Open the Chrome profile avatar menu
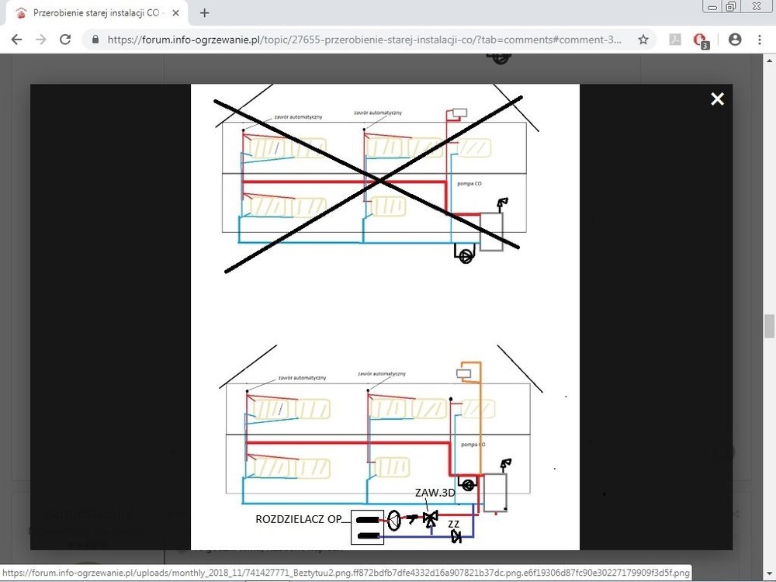 click(x=735, y=40)
